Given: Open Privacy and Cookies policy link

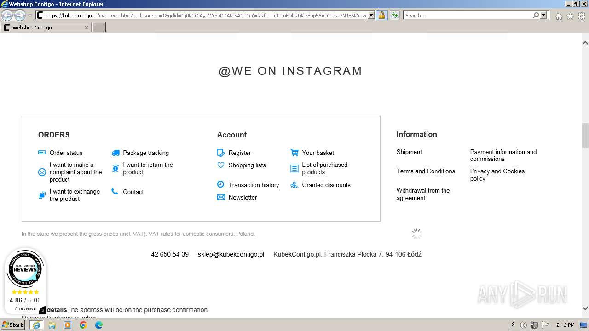Looking at the screenshot, I should 497,175.
